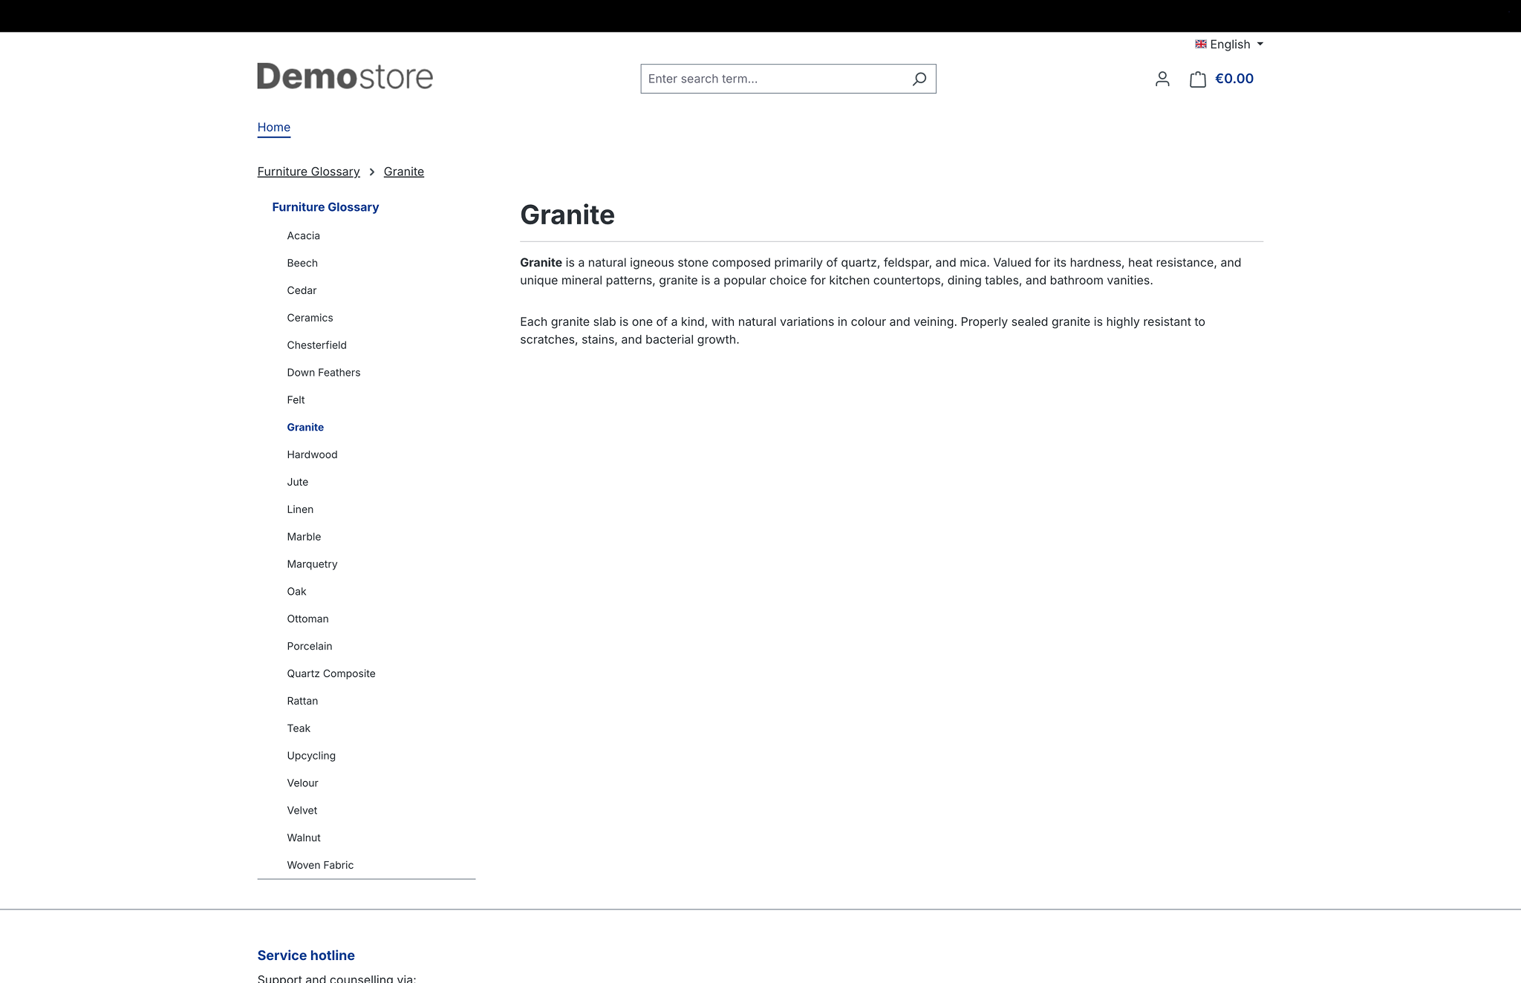Select Velvet in the sidebar
Screen dimensions: 1521x983
tap(302, 811)
